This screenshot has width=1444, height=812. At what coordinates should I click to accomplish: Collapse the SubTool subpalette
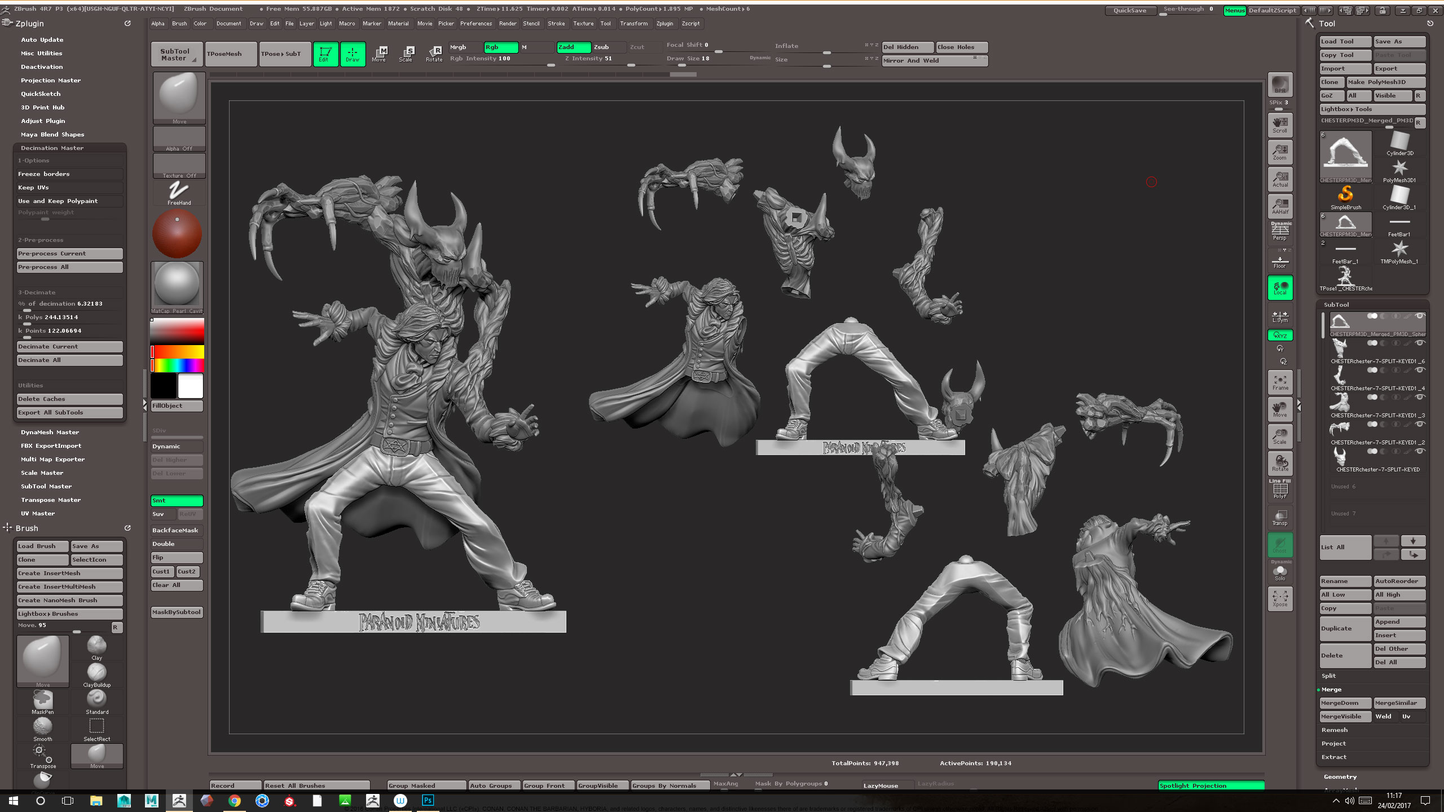[x=1337, y=304]
